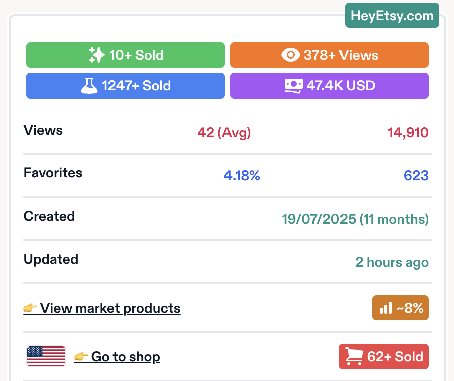Image resolution: width=454 pixels, height=381 pixels.
Task: Click the sparkle icon beside 10+ Sold
Action: tap(96, 55)
